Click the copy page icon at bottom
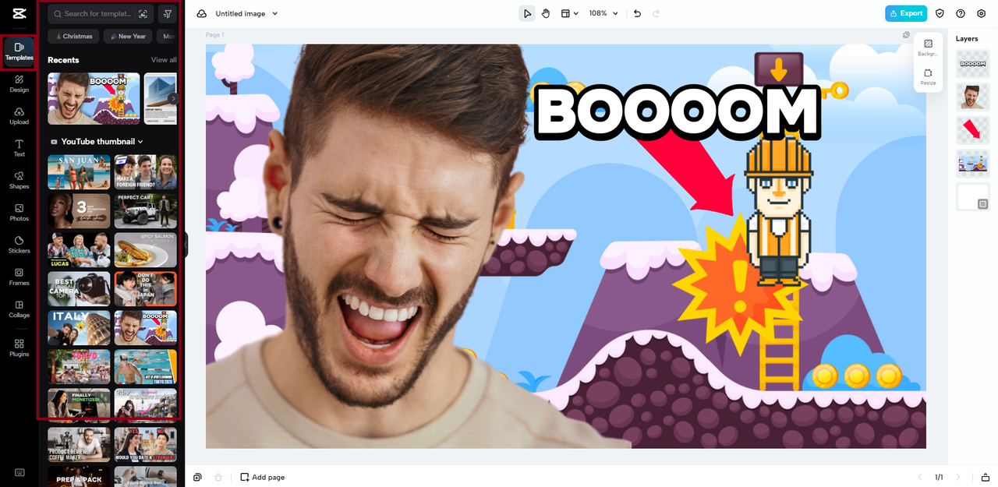This screenshot has width=998, height=487. (198, 477)
